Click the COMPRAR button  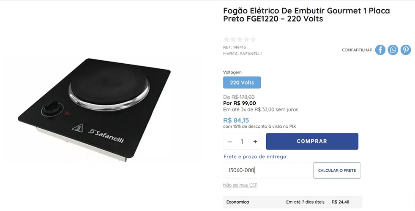point(312,141)
